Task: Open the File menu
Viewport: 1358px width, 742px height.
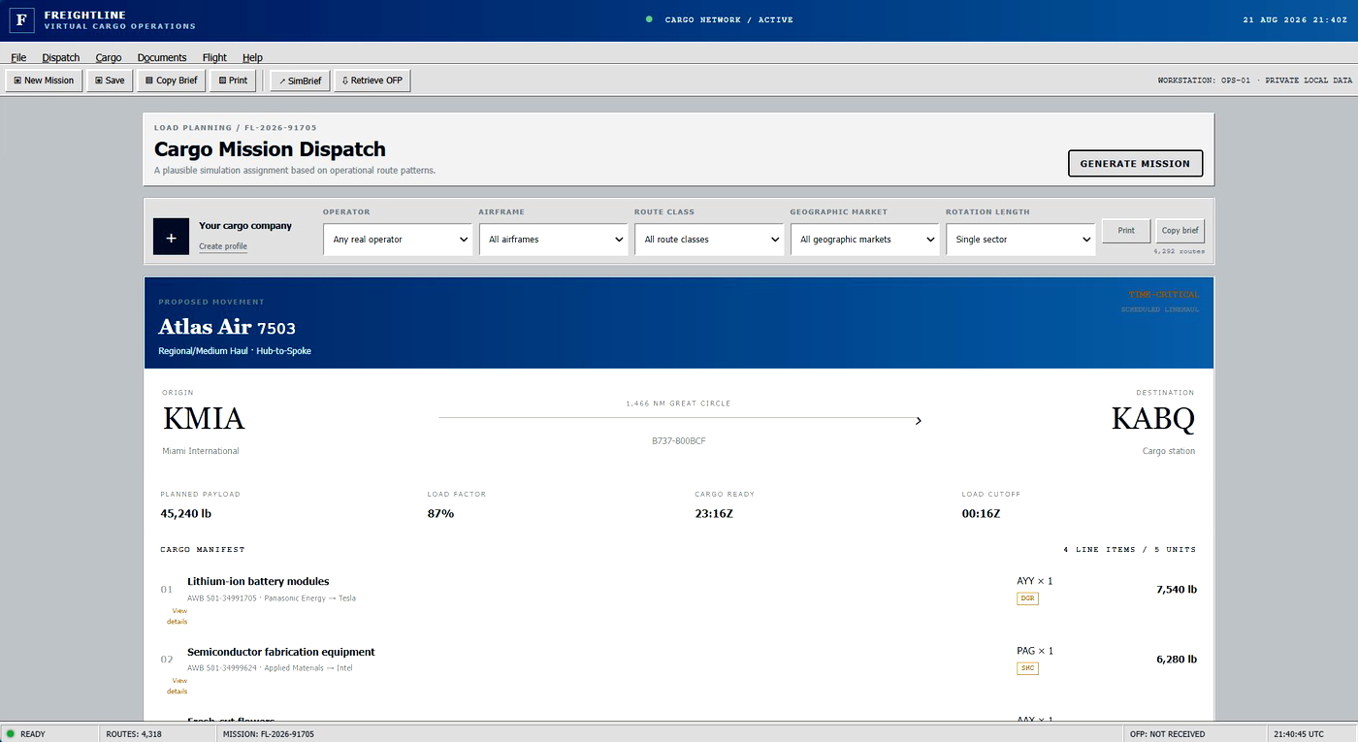Action: tap(18, 57)
